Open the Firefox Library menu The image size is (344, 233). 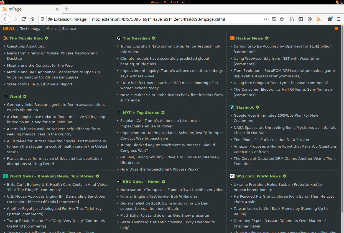coord(292,19)
